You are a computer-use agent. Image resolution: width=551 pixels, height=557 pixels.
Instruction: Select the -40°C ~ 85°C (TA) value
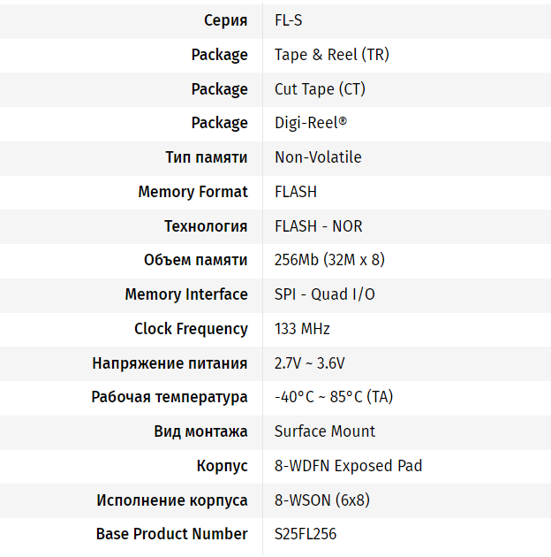[334, 397]
